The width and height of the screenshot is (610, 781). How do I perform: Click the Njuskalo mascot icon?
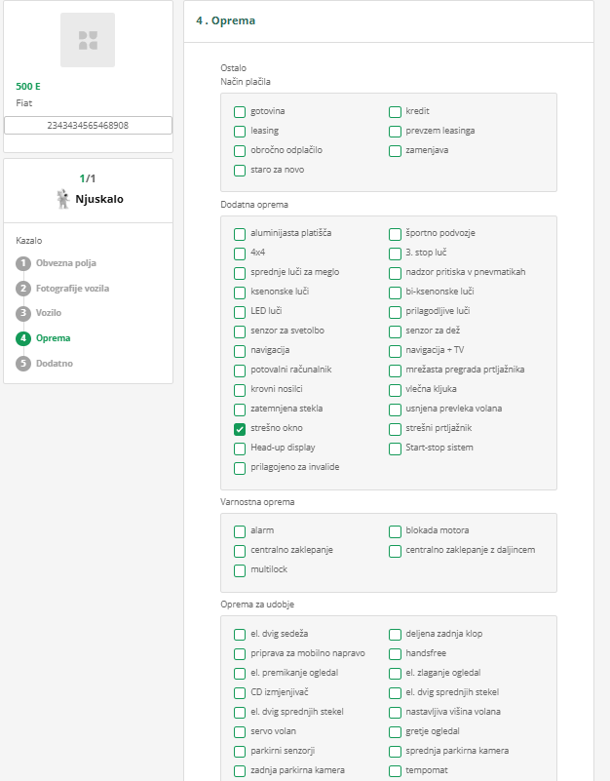(63, 199)
